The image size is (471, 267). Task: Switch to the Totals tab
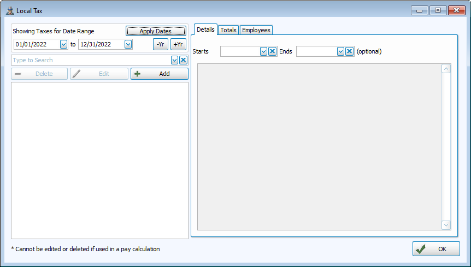[228, 30]
